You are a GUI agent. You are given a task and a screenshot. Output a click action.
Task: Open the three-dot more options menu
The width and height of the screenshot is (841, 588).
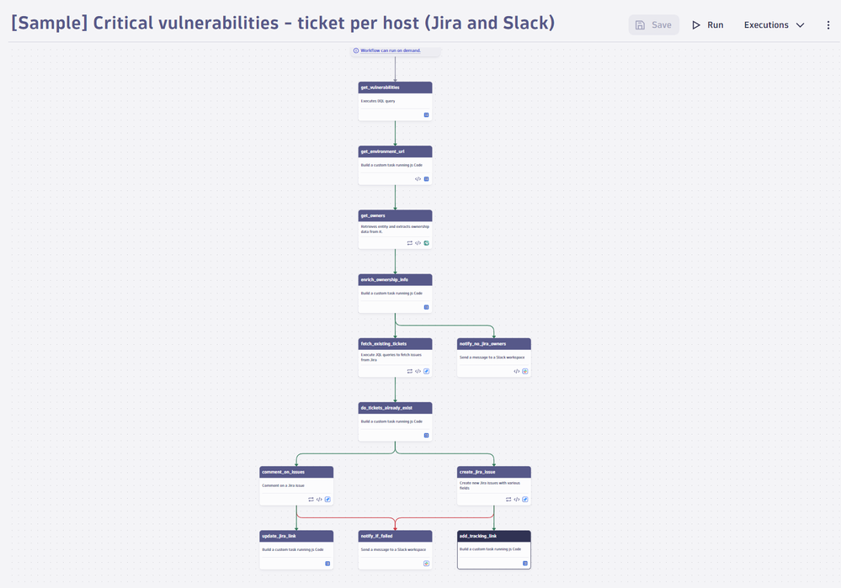click(828, 25)
